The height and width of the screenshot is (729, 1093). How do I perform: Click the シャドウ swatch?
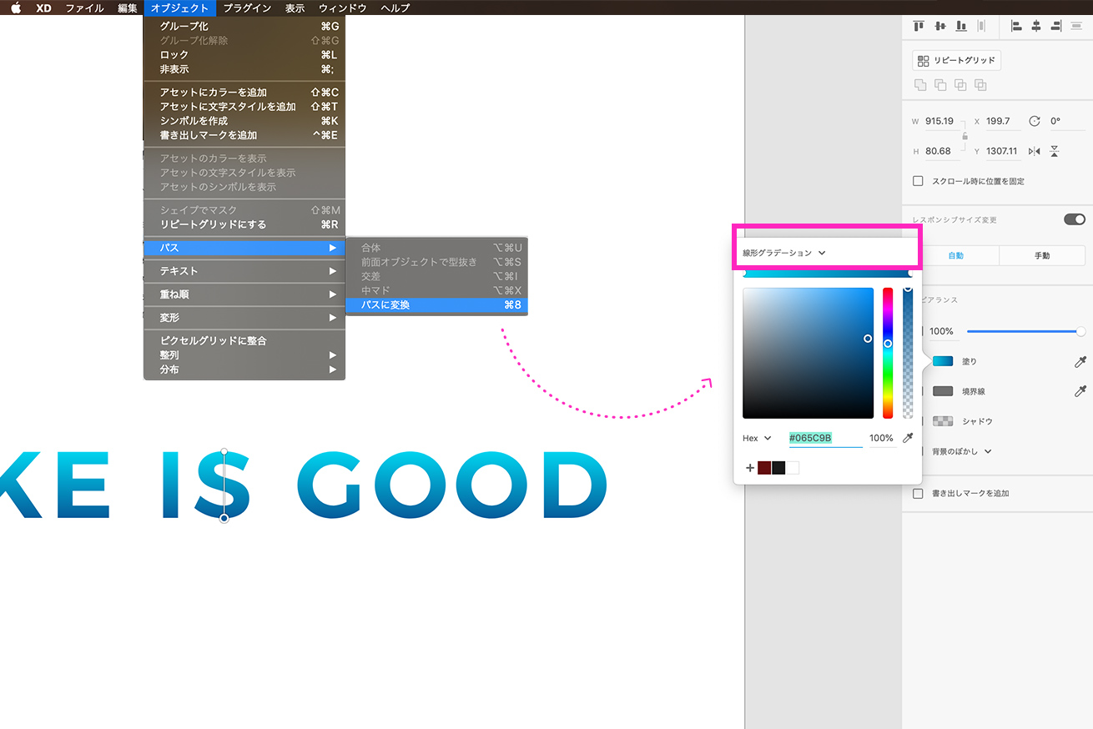[943, 421]
